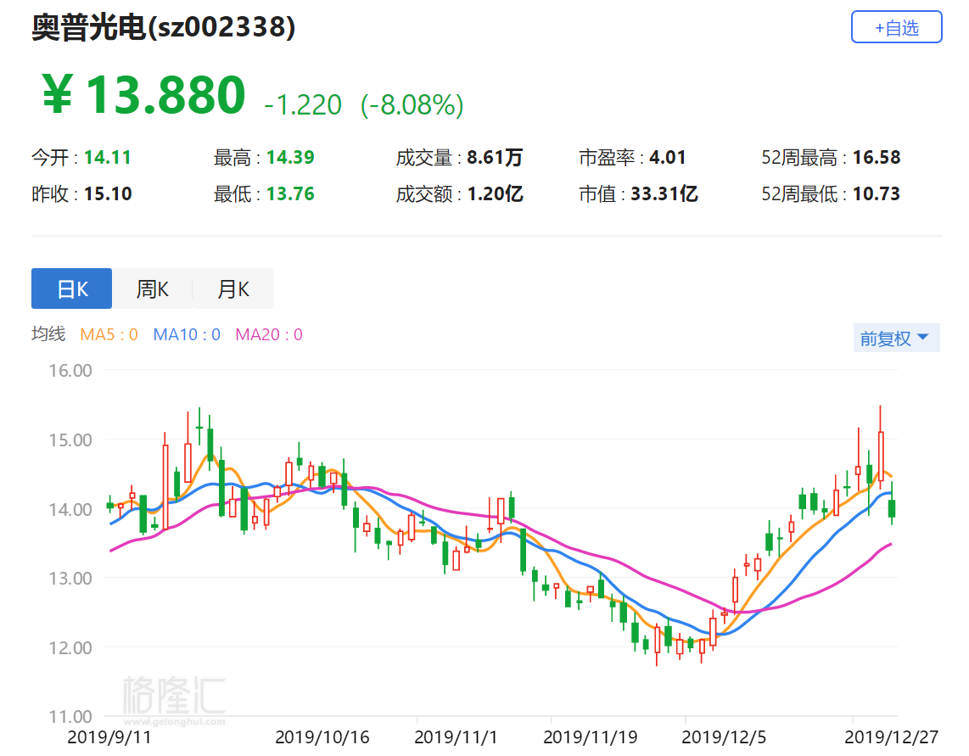
Task: Click the 均线 moving average label
Action: tap(48, 334)
